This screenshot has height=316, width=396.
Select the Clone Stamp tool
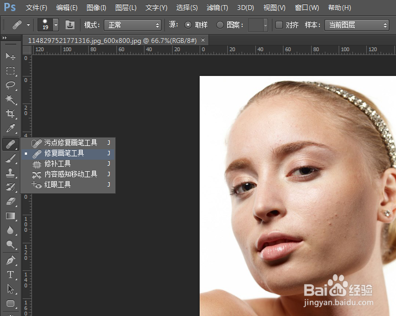pos(10,173)
